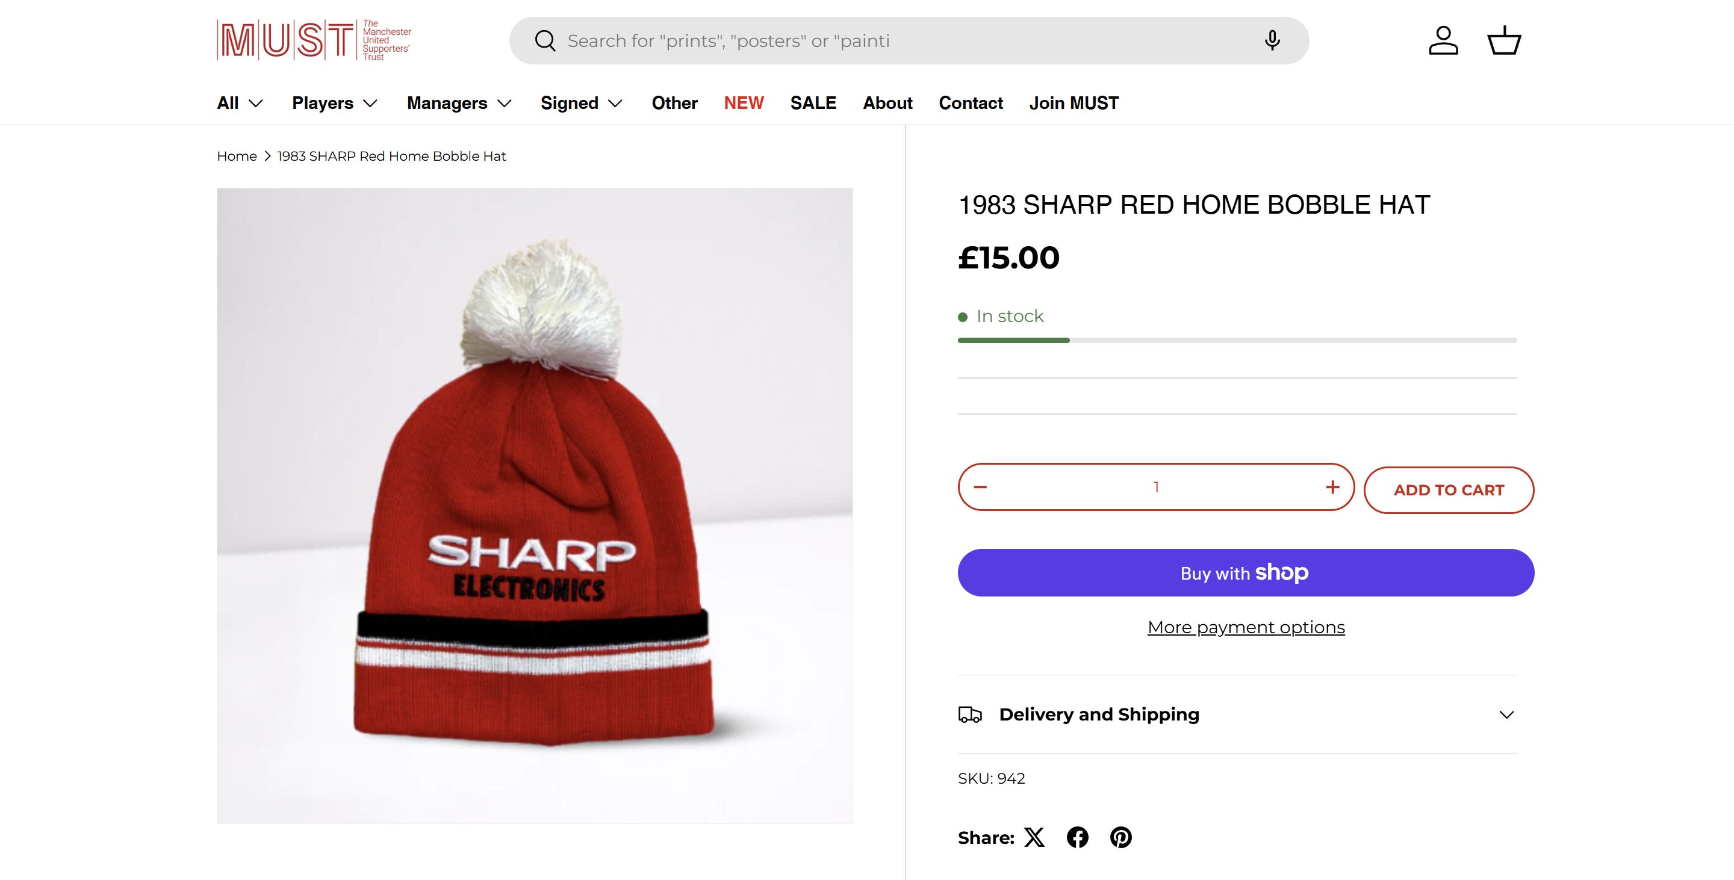Go to the SALE page
This screenshot has height=880, width=1734.
(x=813, y=103)
